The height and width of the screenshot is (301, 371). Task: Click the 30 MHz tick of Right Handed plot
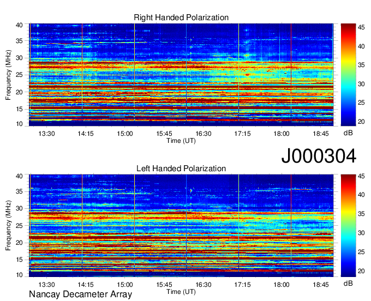(x=20, y=58)
